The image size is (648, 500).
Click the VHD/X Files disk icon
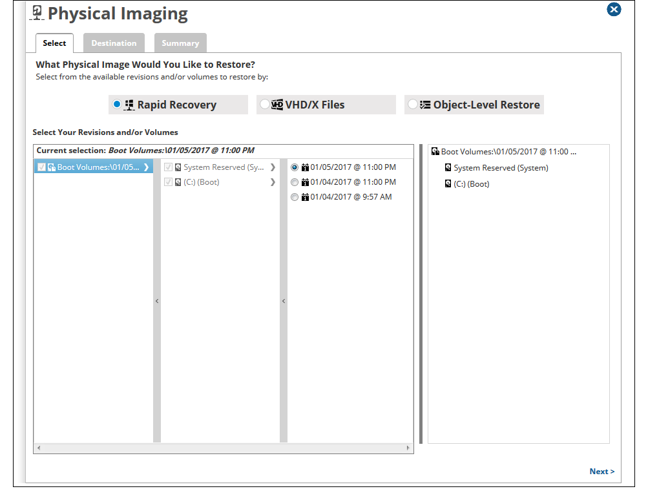pos(277,105)
